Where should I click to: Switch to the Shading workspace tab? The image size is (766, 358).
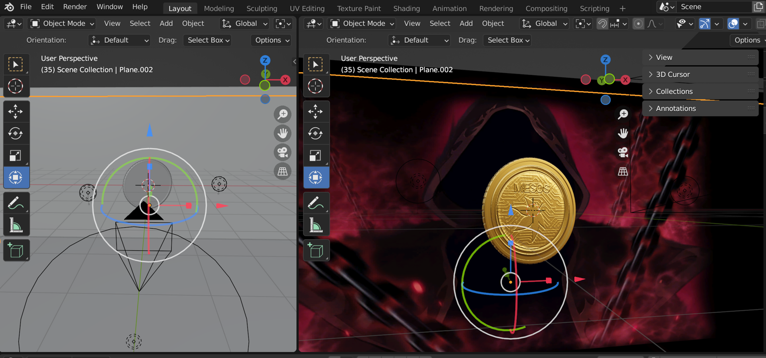(x=406, y=8)
